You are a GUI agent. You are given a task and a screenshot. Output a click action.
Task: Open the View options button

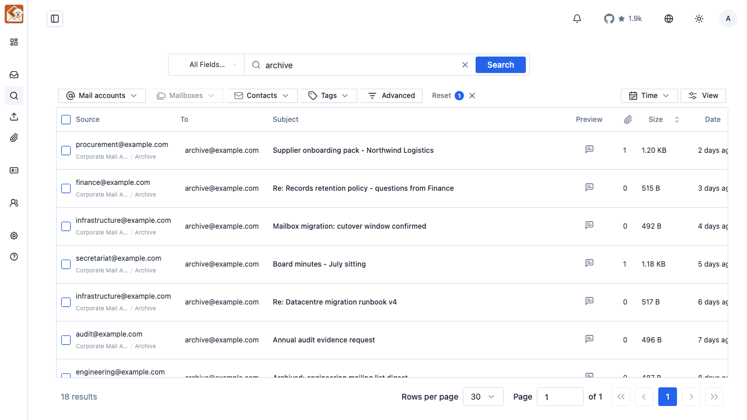tap(703, 96)
